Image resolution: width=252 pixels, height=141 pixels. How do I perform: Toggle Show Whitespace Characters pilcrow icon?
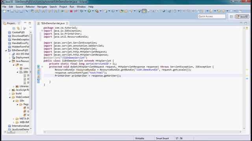click(x=158, y=11)
